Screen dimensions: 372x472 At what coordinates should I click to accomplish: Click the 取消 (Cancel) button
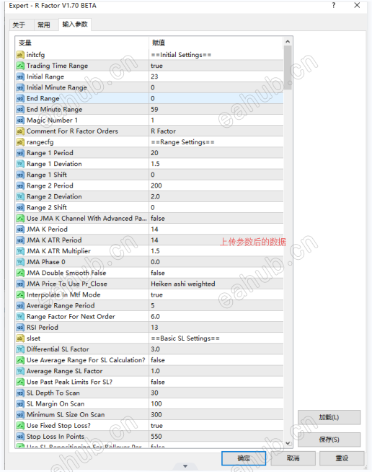293,458
